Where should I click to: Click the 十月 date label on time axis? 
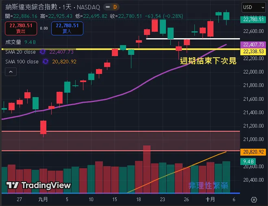tap(210, 199)
